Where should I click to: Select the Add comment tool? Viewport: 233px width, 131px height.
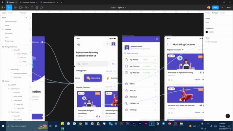point(42,7)
